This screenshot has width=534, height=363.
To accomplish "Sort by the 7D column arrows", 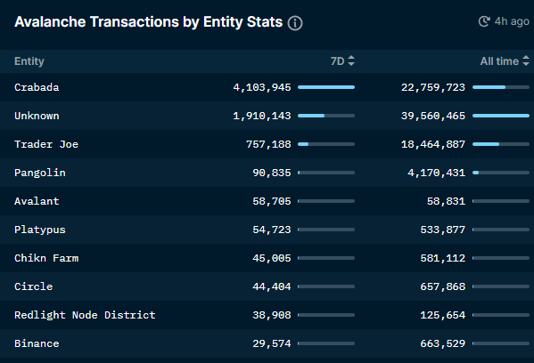I will click(351, 60).
